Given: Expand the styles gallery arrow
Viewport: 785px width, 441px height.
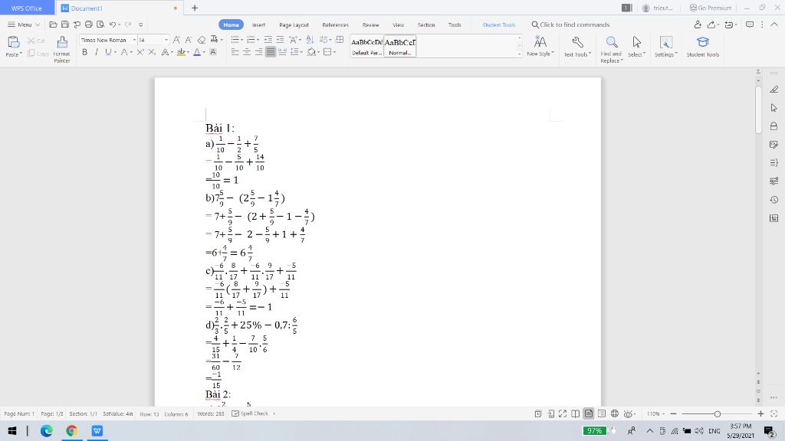Looking at the screenshot, I should [x=519, y=54].
